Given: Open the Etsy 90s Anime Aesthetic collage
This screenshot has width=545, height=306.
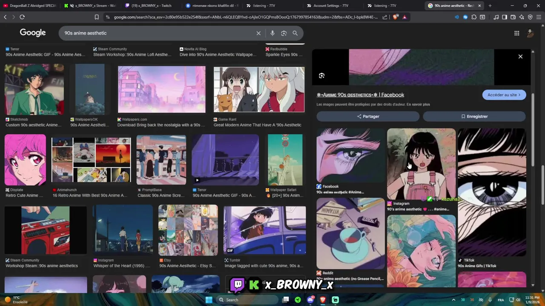Looking at the screenshot, I should pyautogui.click(x=188, y=229).
